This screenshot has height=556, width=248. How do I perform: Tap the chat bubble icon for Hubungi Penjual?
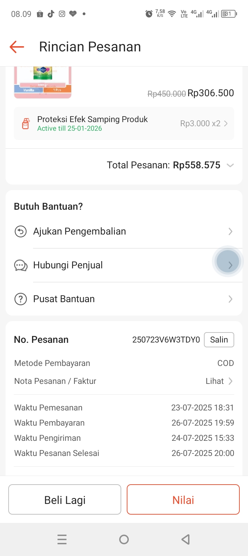[21, 265]
